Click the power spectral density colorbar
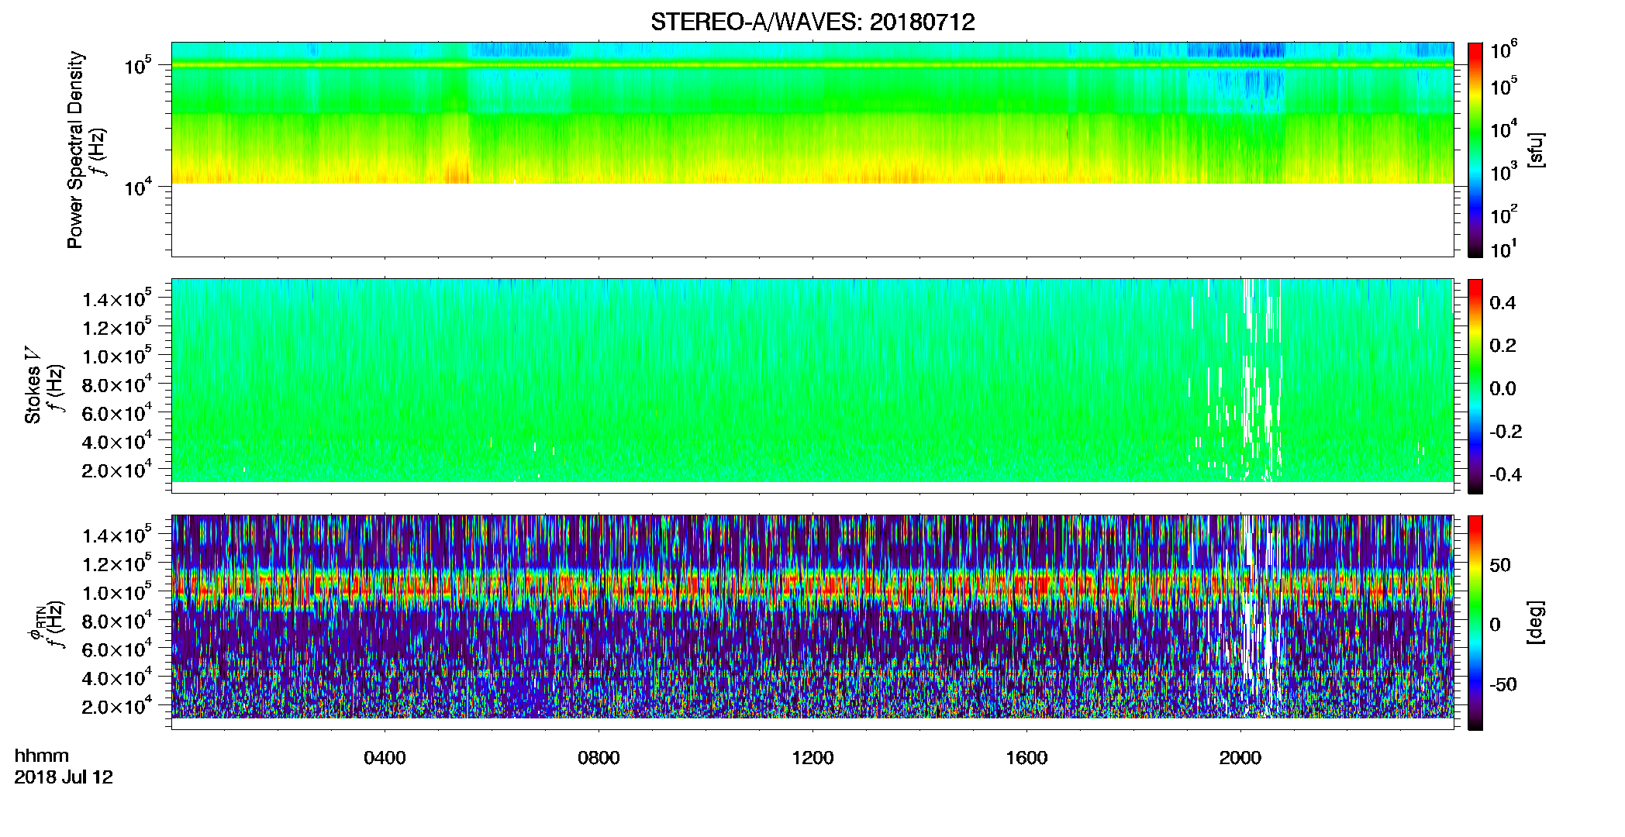The width and height of the screenshot is (1625, 837). pos(1475,150)
